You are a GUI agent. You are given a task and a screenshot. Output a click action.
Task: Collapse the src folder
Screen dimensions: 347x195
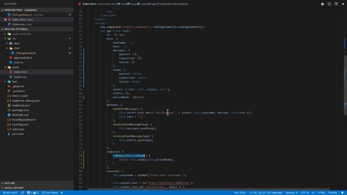coord(14,38)
